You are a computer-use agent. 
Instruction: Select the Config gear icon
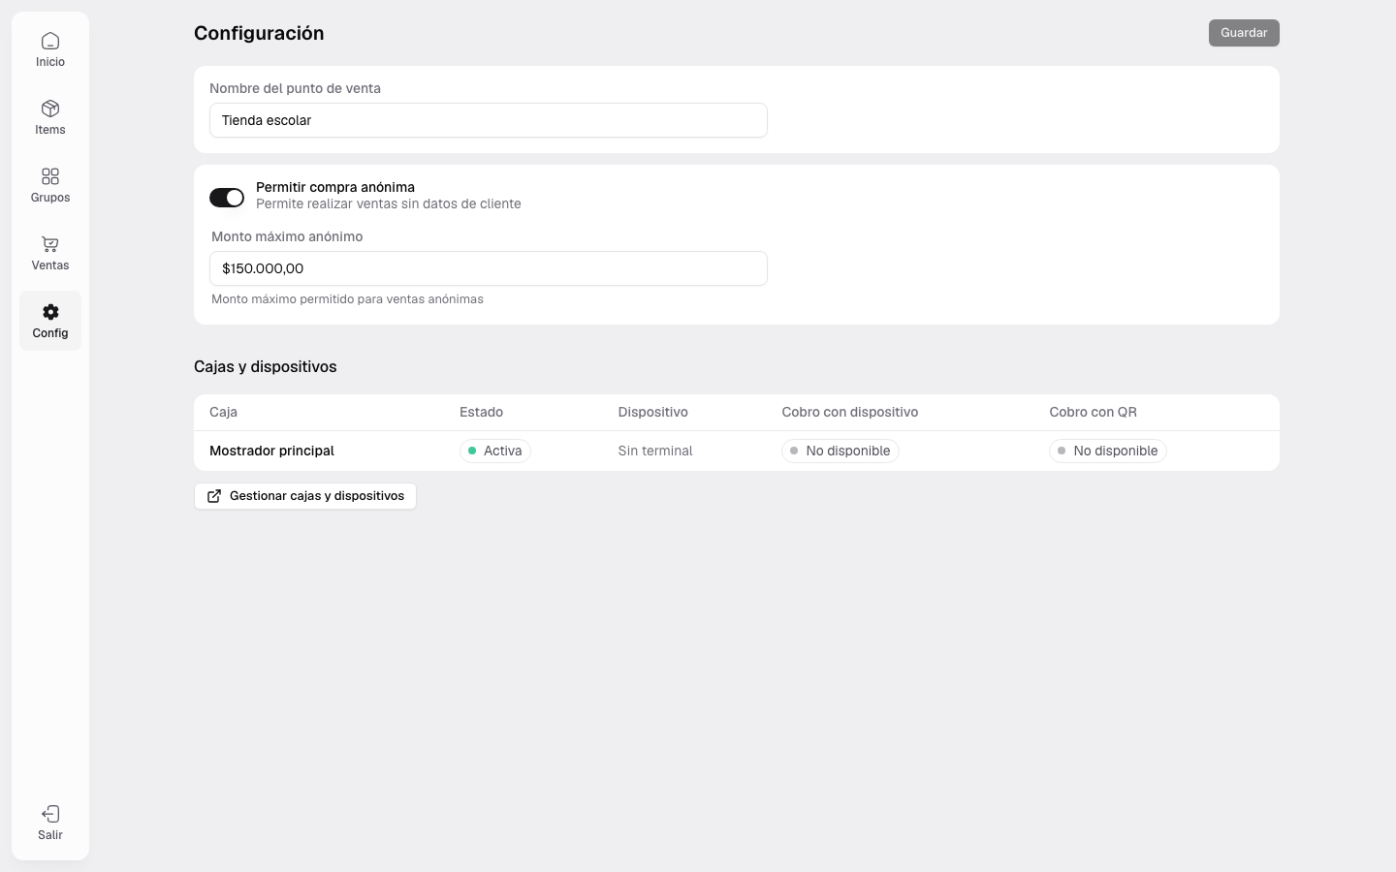click(50, 312)
